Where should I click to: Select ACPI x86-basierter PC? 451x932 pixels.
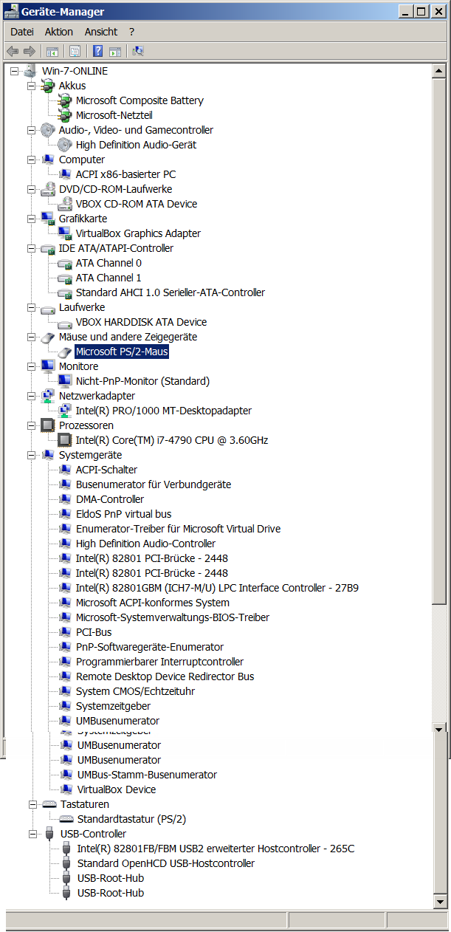(x=125, y=174)
